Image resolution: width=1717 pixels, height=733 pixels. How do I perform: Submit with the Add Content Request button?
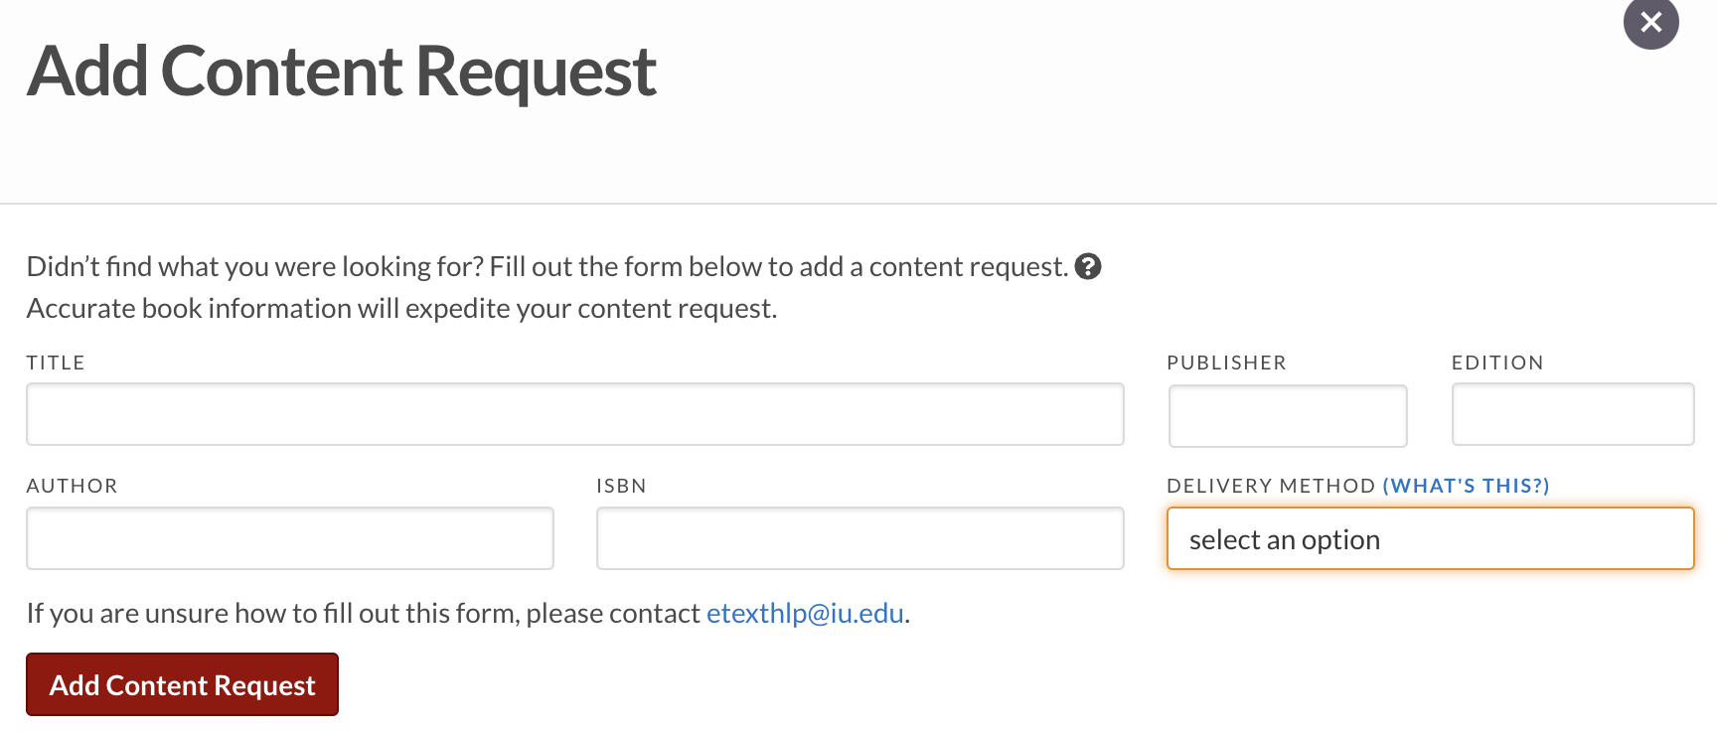coord(183,684)
